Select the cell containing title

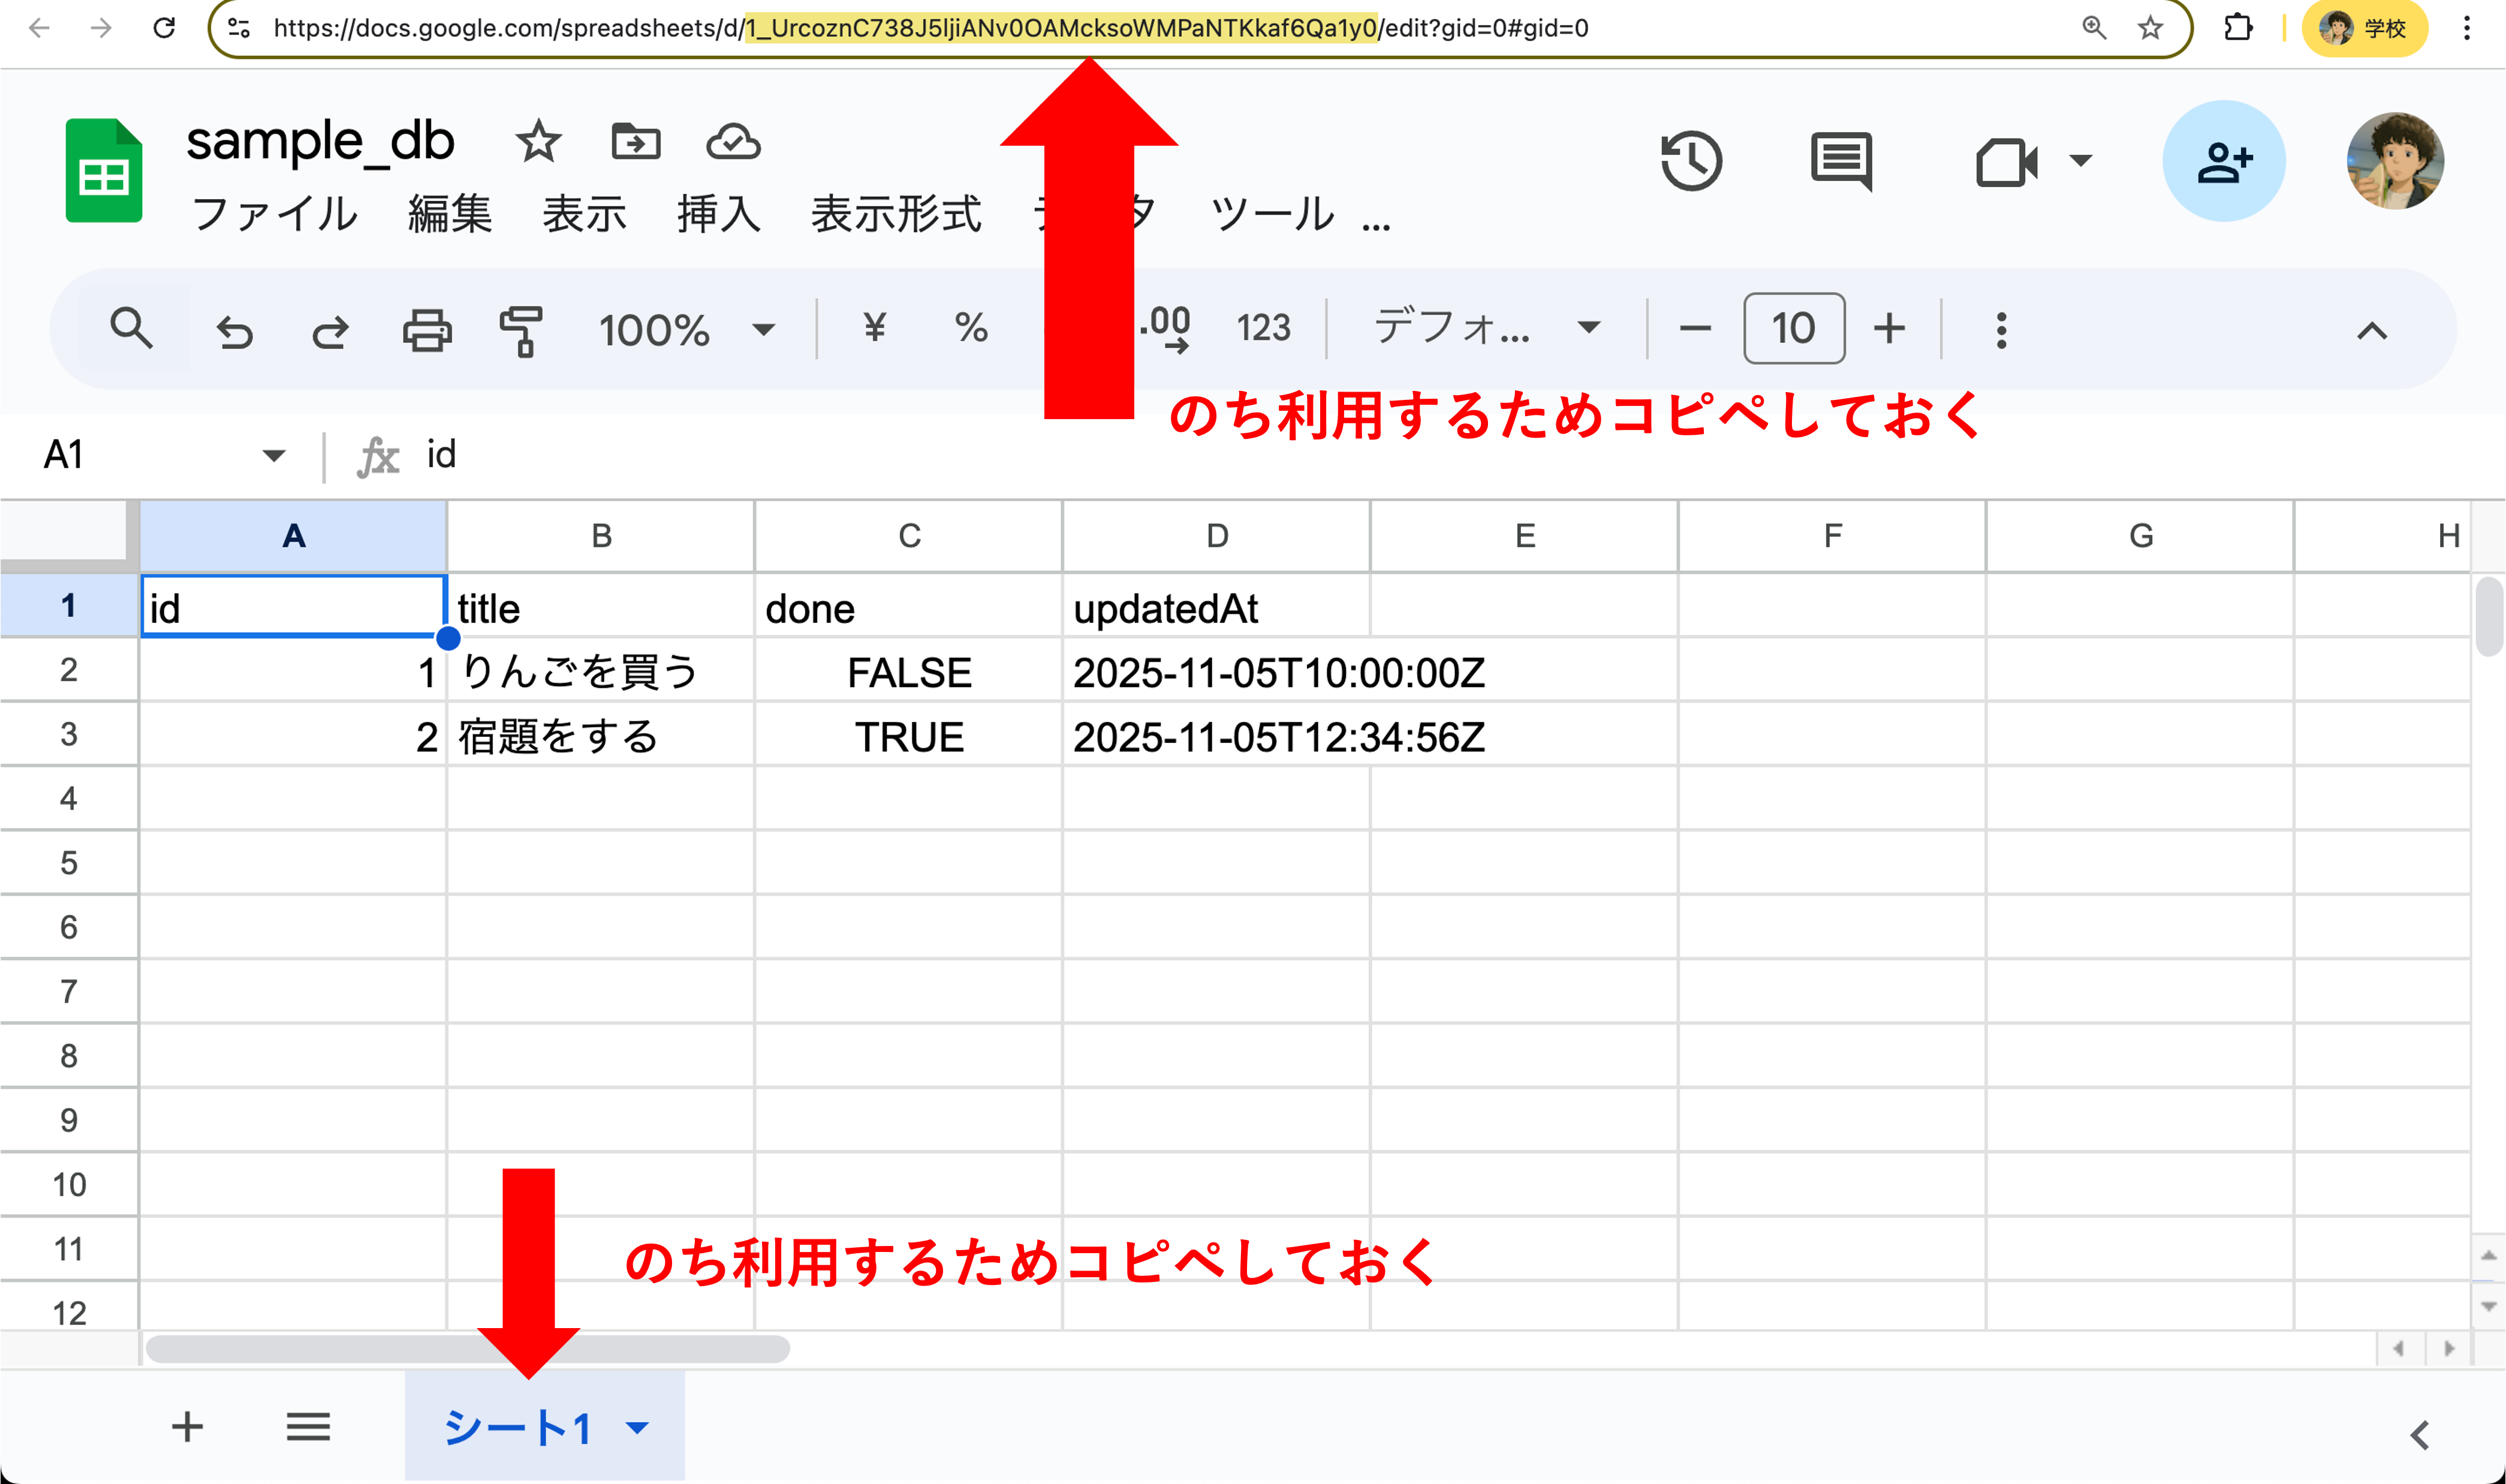(x=601, y=606)
